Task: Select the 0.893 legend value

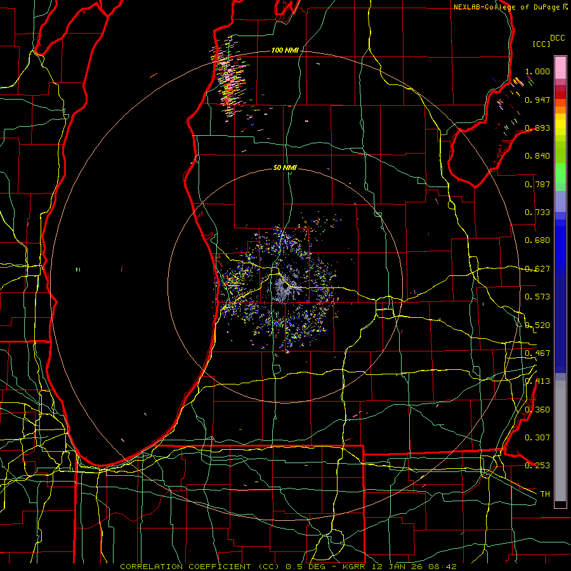Action: tap(537, 128)
